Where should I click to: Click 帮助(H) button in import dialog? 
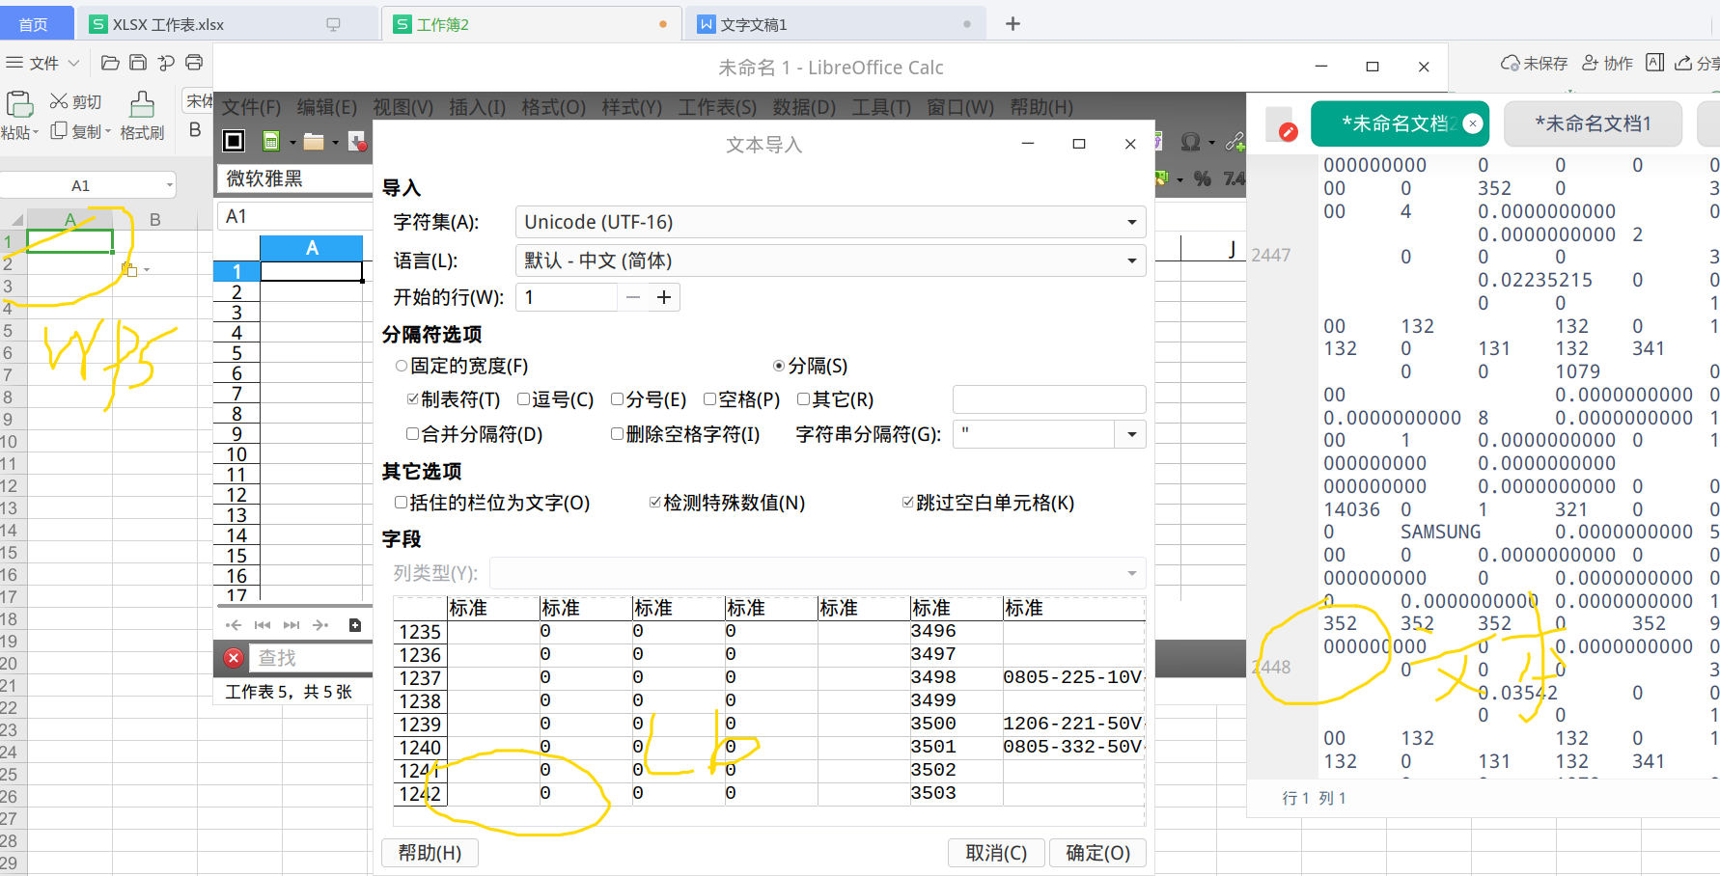pos(430,853)
